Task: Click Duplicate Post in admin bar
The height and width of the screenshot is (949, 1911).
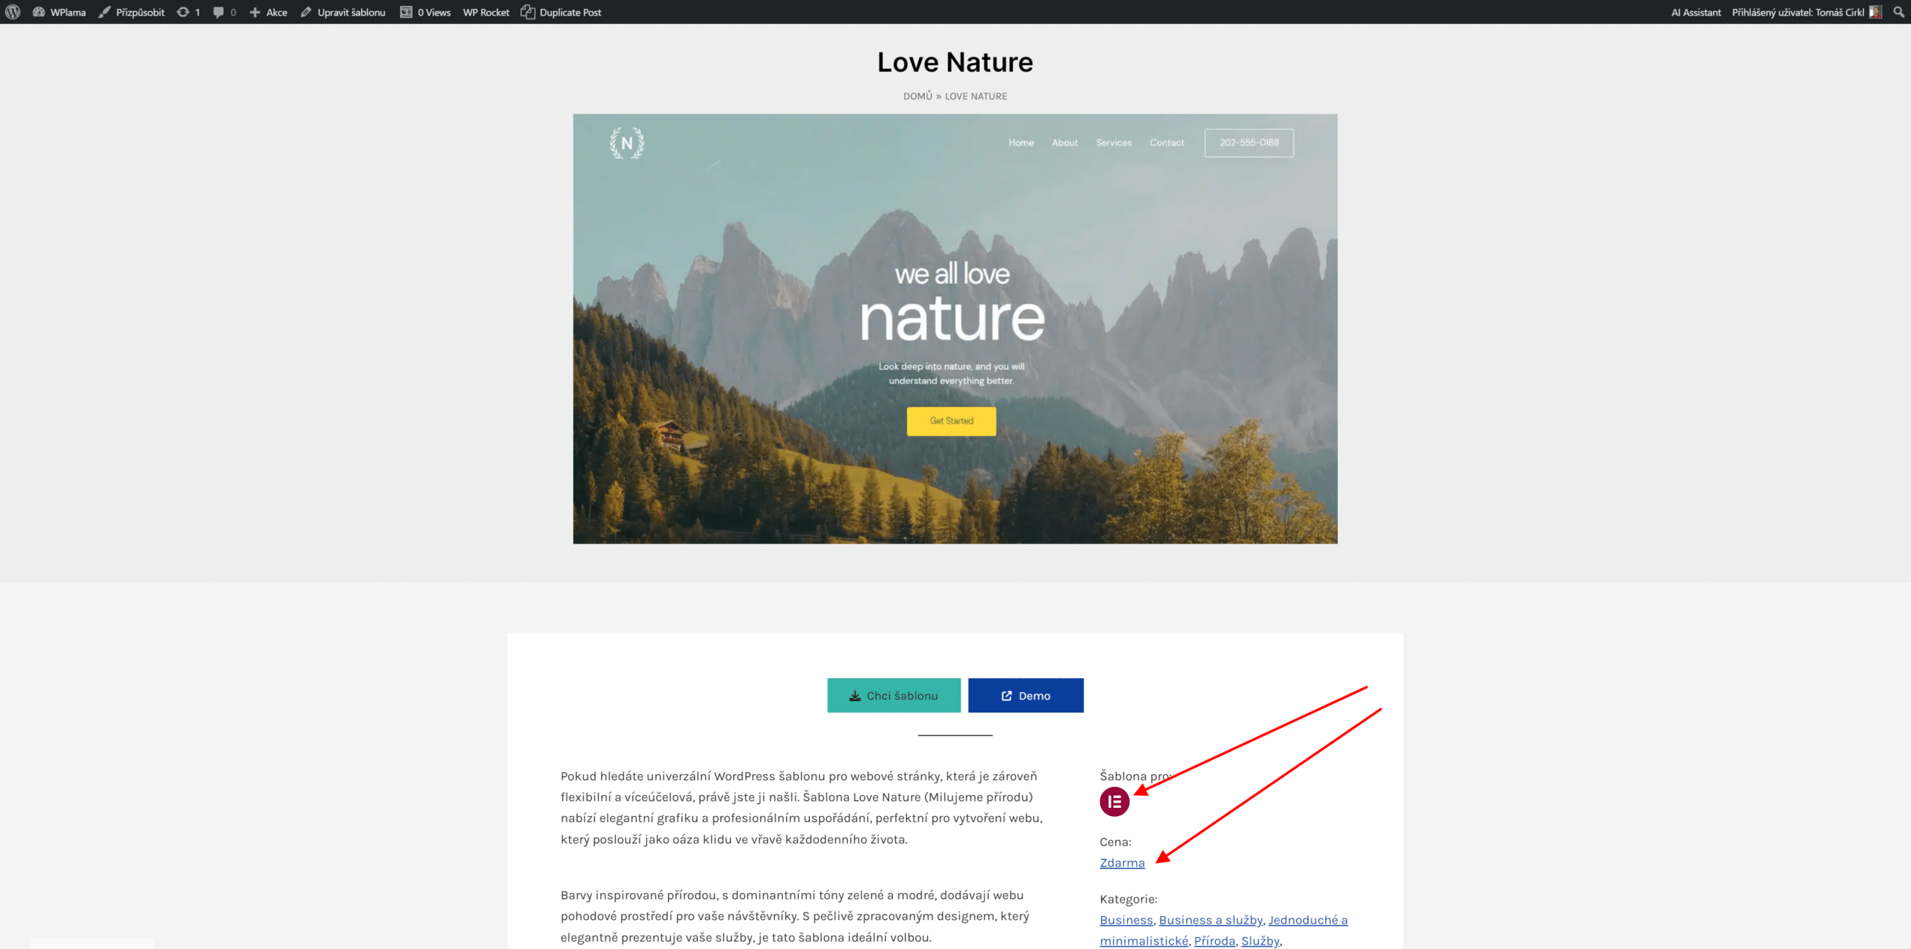Action: coord(561,12)
